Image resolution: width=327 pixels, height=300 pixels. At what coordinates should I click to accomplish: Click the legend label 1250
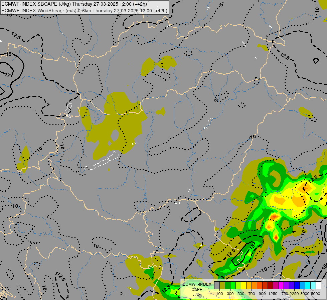273,294
